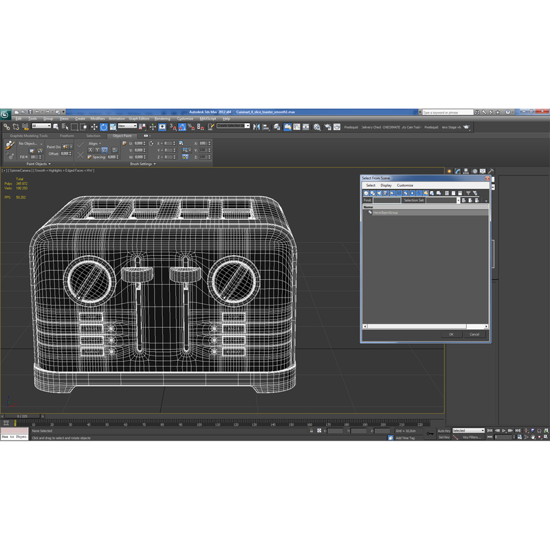Select HeroObjectGroup in the scene list
550x550 pixels.
385,213
